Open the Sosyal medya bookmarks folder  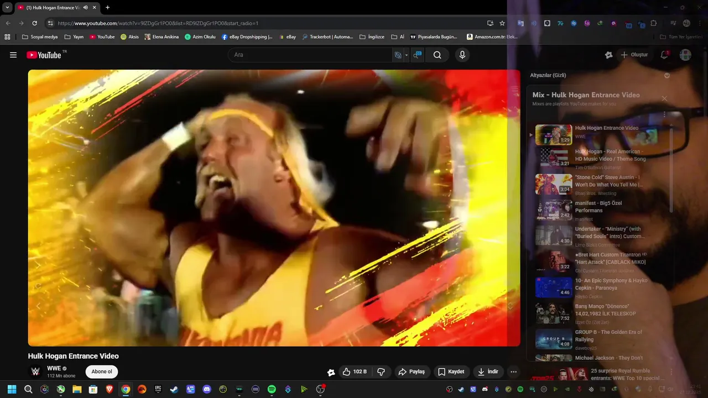pyautogui.click(x=40, y=37)
